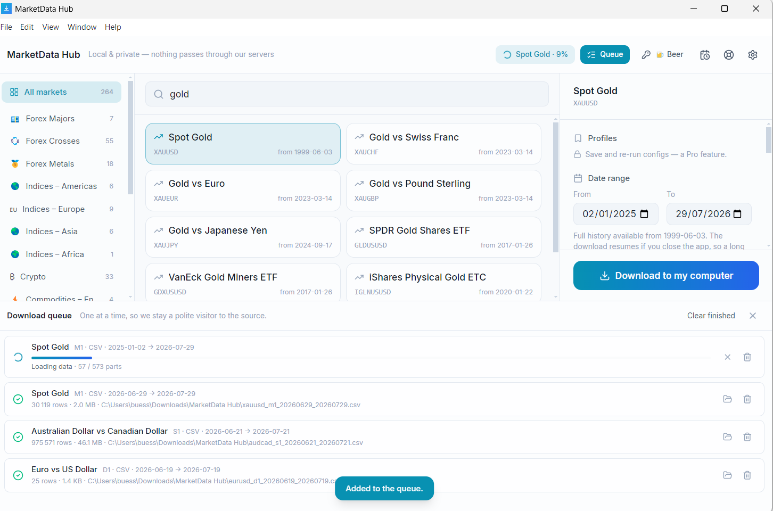The height and width of the screenshot is (511, 773).
Task: Select the VanEck Gold Miners ETF card
Action: [243, 283]
